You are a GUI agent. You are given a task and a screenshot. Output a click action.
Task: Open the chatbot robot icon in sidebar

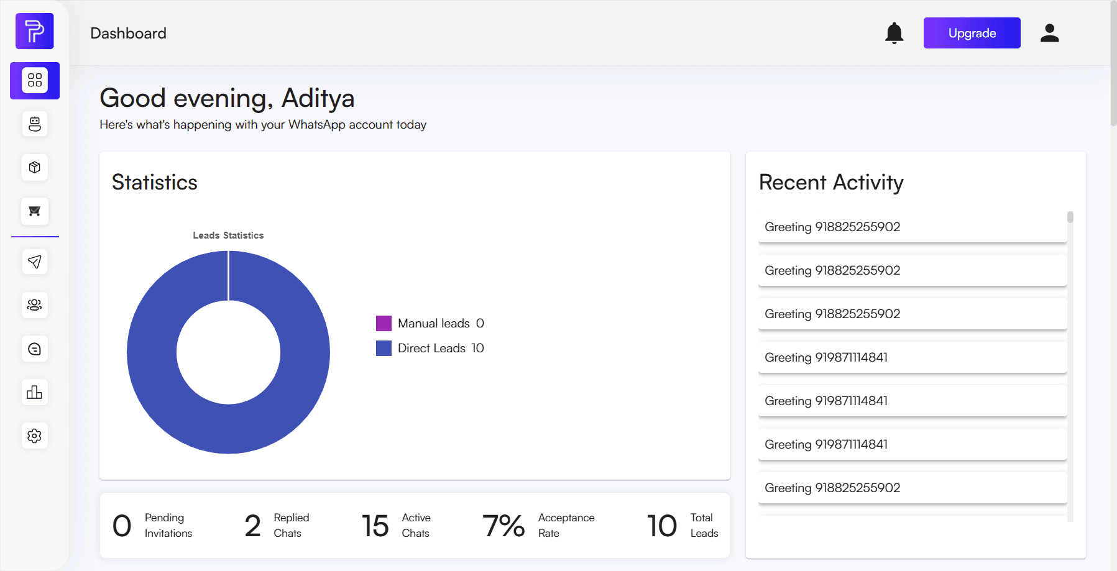point(35,124)
